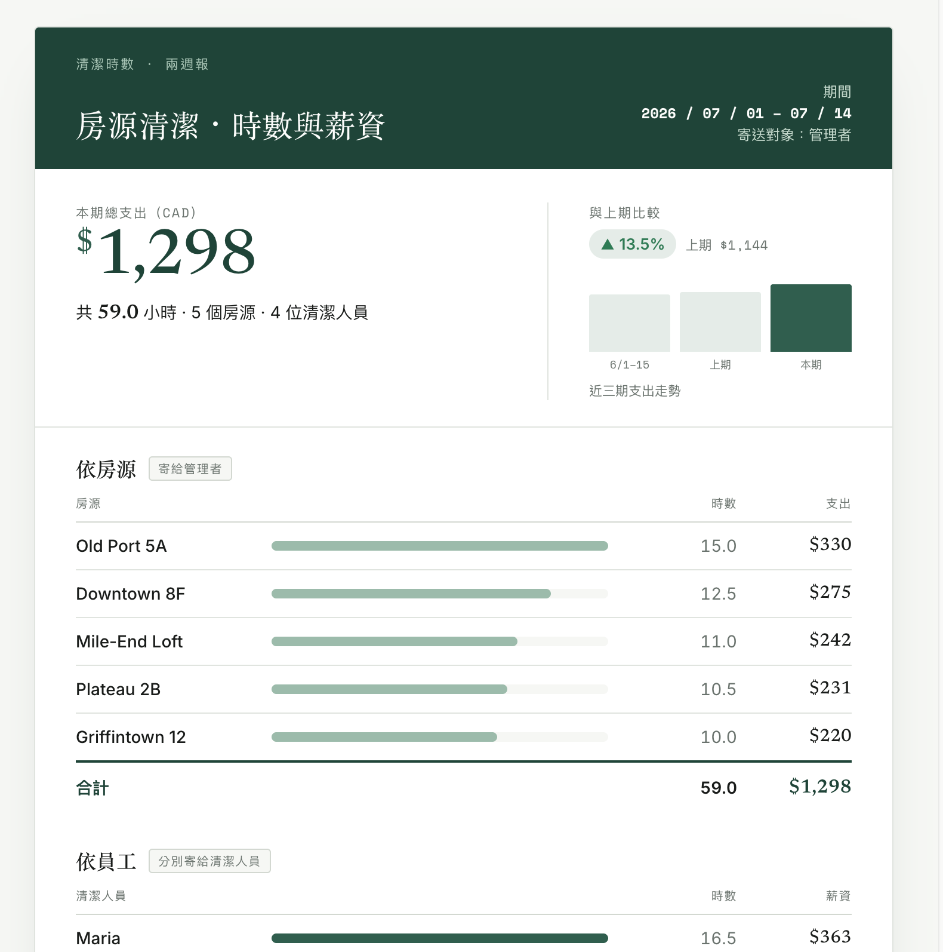This screenshot has height=952, width=943.
Task: Click the 15.0 hours value
Action: (x=719, y=546)
